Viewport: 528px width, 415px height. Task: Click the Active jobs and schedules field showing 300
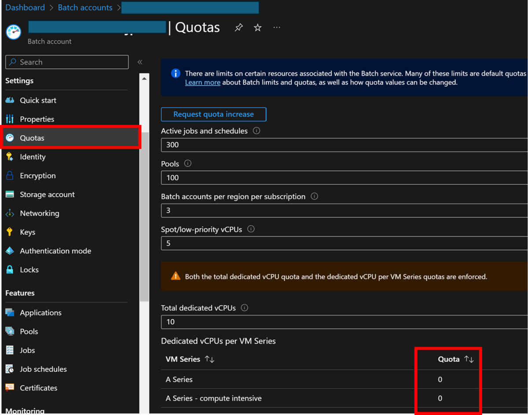[x=345, y=145]
